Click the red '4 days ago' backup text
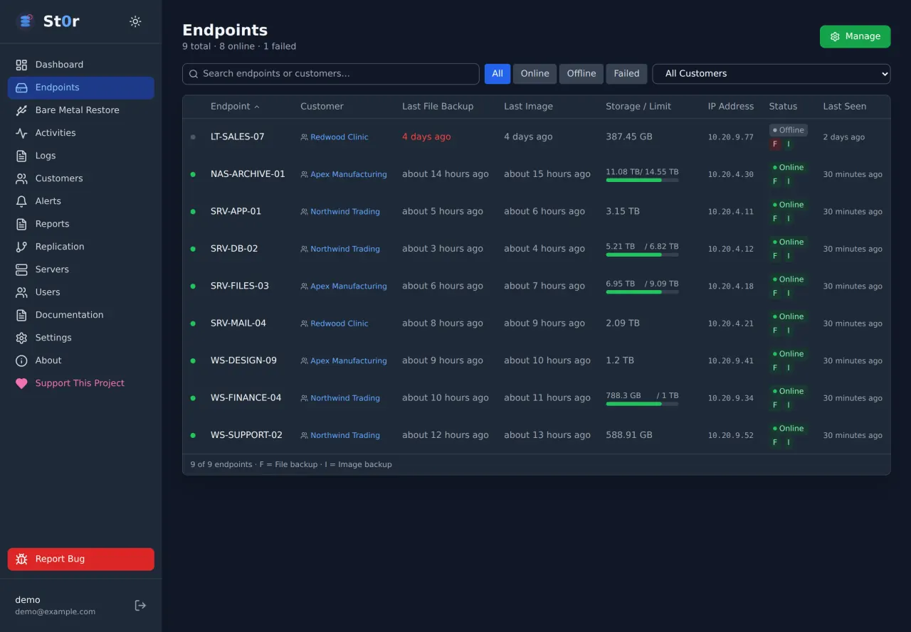Image resolution: width=911 pixels, height=632 pixels. (x=426, y=137)
